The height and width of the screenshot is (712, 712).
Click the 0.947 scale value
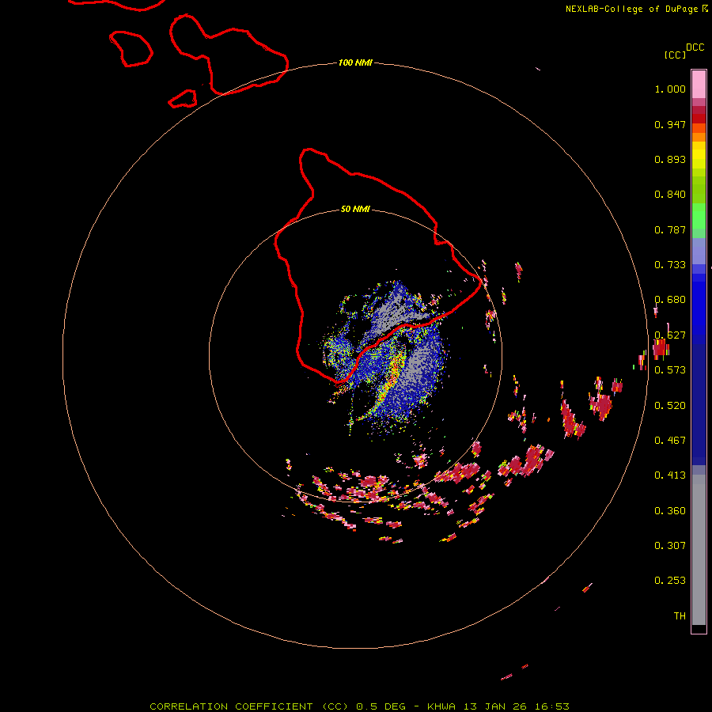click(x=670, y=124)
